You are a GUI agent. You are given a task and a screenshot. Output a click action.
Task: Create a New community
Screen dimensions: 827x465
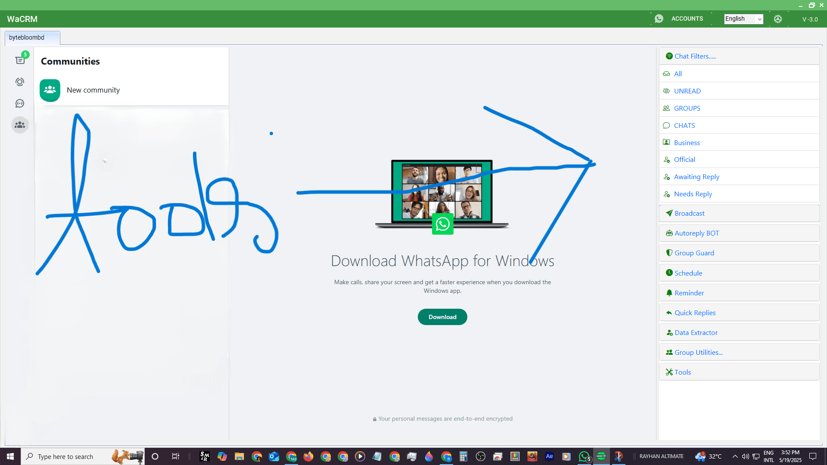131,90
